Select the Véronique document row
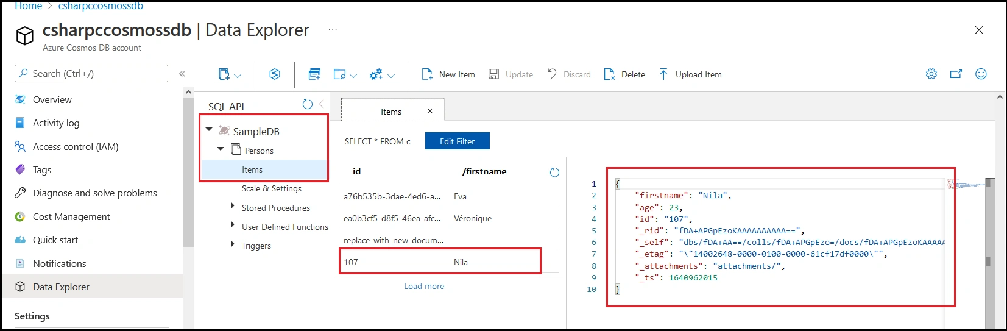The height and width of the screenshot is (331, 1007). (449, 218)
